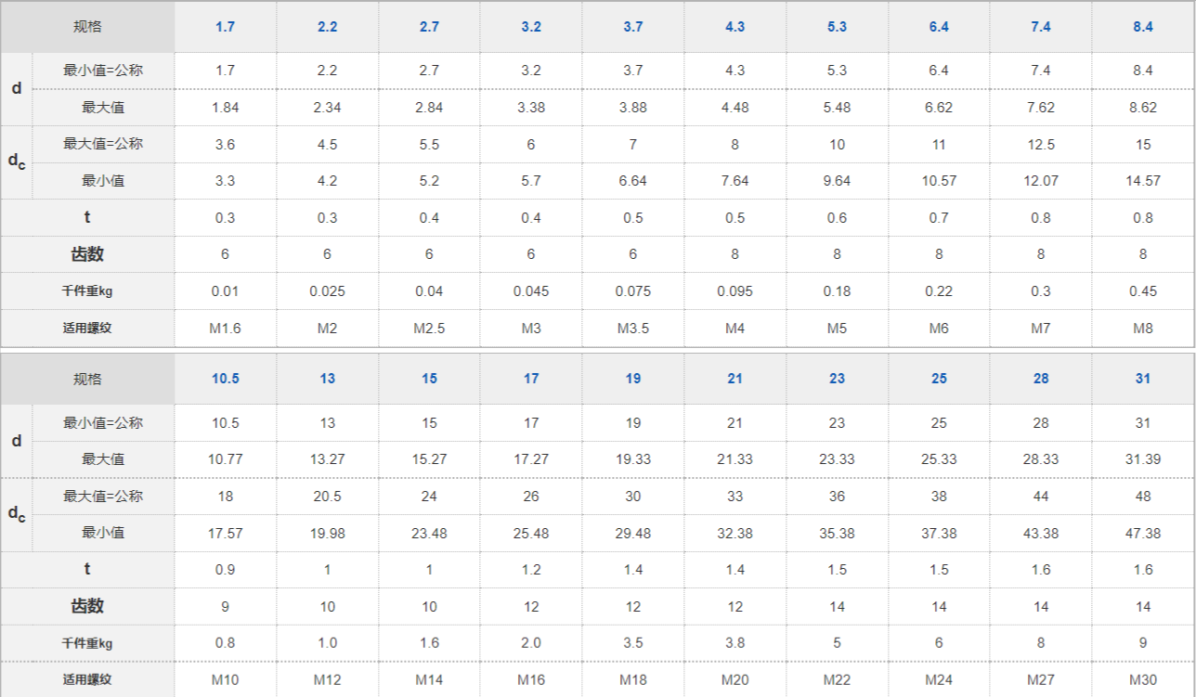The image size is (1196, 697).
Task: Open the blue 6.4 spec header link
Action: pos(939,27)
